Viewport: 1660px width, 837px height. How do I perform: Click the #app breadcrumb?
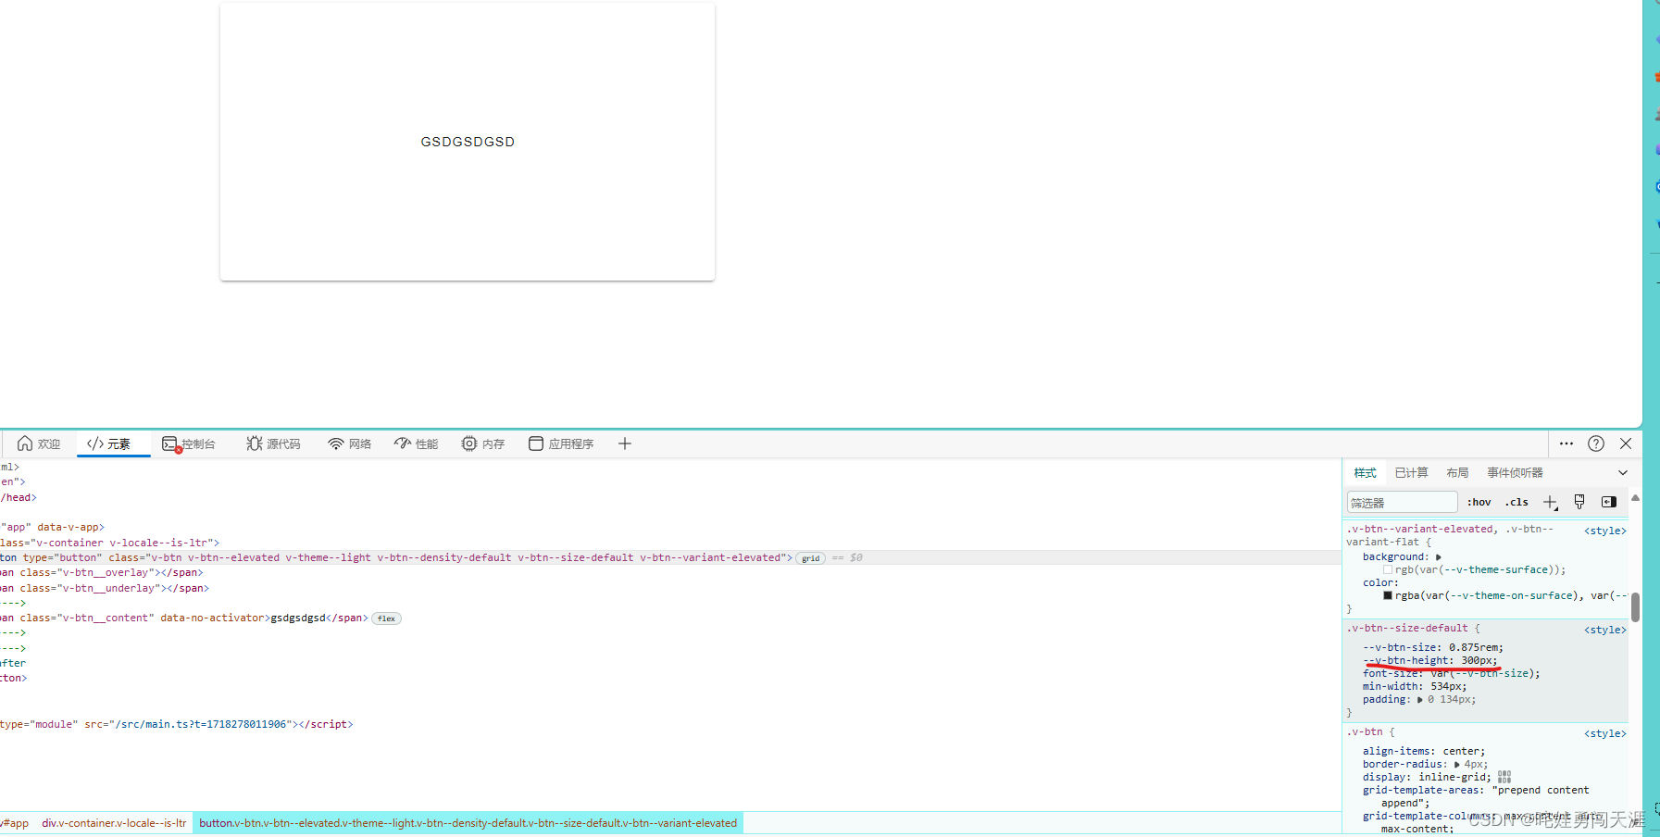[x=16, y=823]
